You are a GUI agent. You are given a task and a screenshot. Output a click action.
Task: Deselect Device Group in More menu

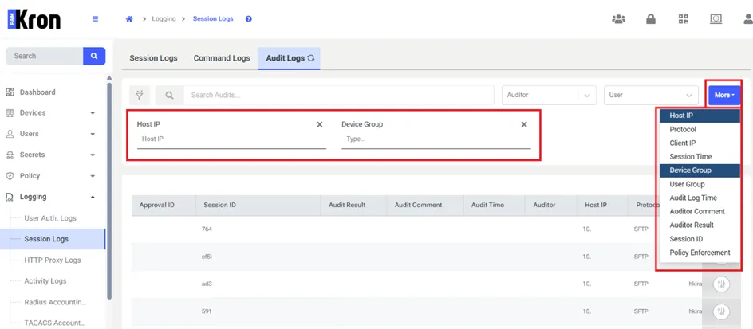coord(700,170)
